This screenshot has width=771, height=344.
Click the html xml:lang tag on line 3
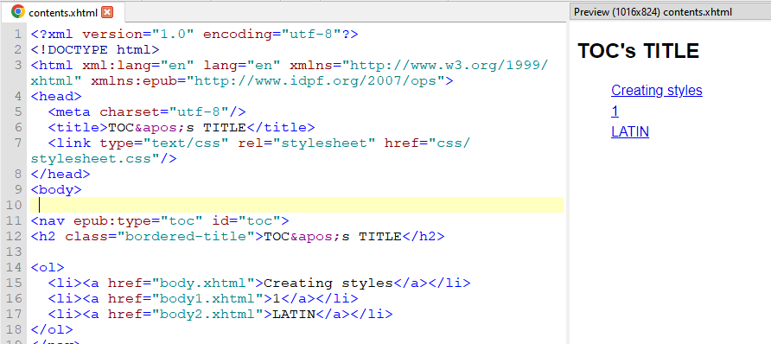tap(289, 66)
